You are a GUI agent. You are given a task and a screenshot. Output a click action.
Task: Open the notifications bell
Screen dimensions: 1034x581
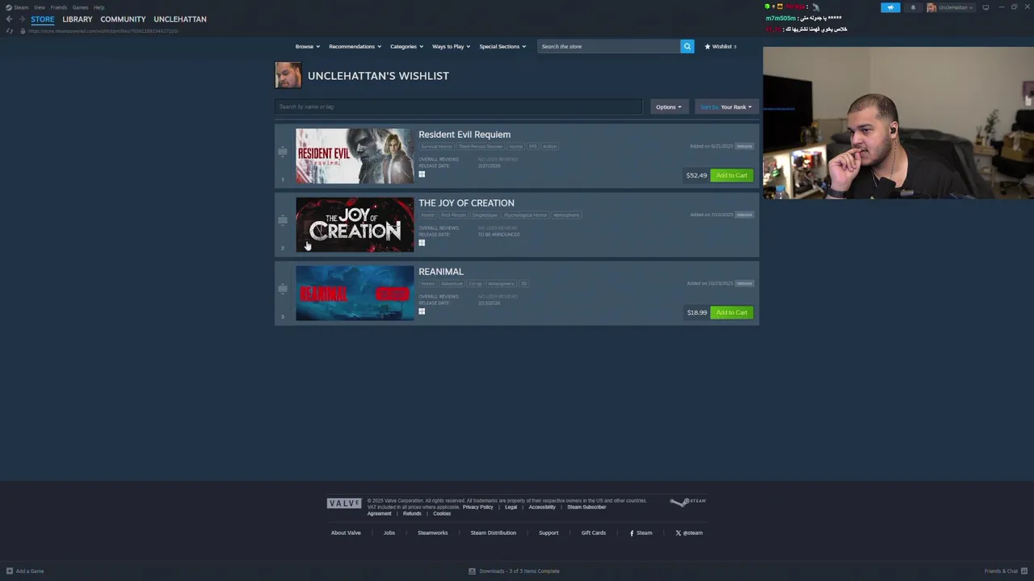(x=914, y=7)
